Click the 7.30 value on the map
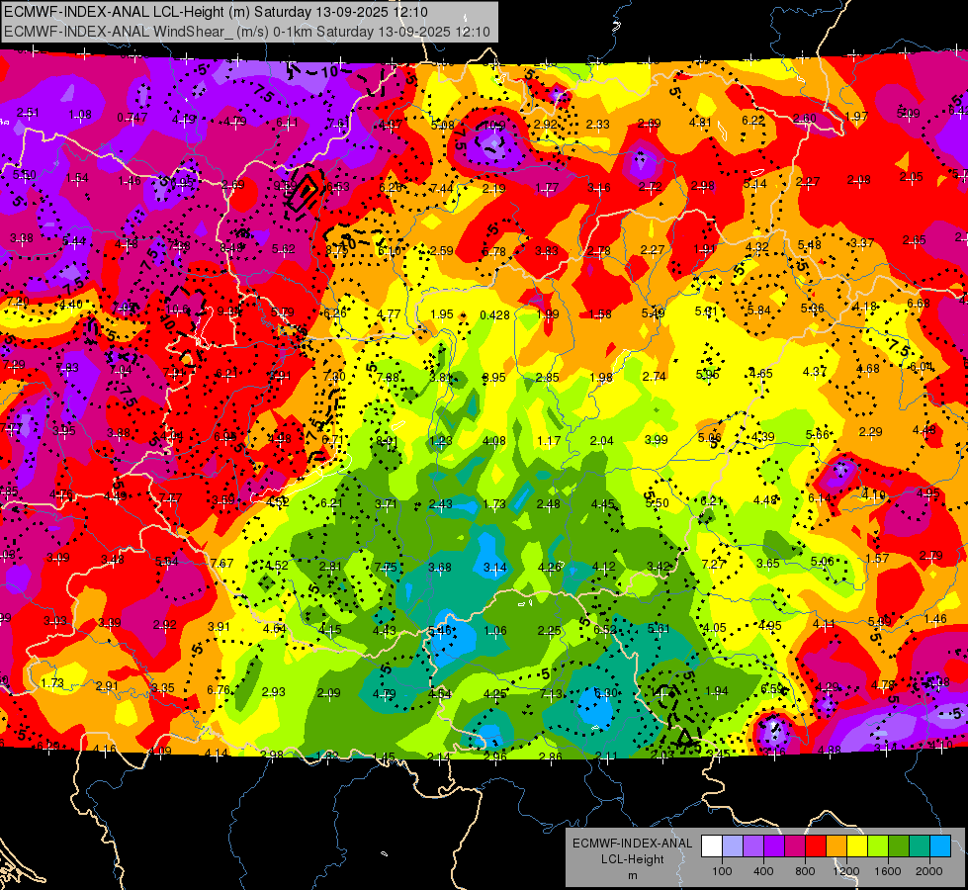This screenshot has height=890, width=968. tap(334, 376)
